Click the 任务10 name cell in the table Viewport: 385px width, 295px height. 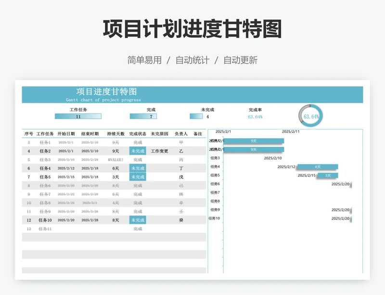(45, 220)
